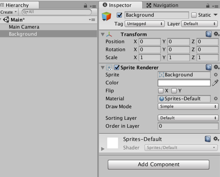Open Sprites-Default material gear menu
This screenshot has width=220, height=177.
[216, 139]
